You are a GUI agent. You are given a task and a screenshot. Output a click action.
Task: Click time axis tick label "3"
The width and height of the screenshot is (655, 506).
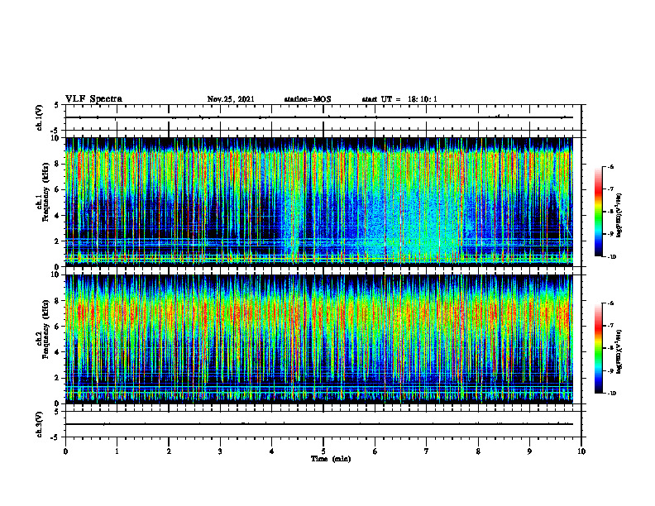(x=220, y=451)
